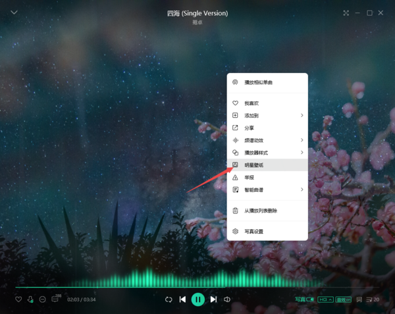The width and height of the screenshot is (395, 314).
Task: Open 写真设置 from the context menu
Action: (267, 231)
